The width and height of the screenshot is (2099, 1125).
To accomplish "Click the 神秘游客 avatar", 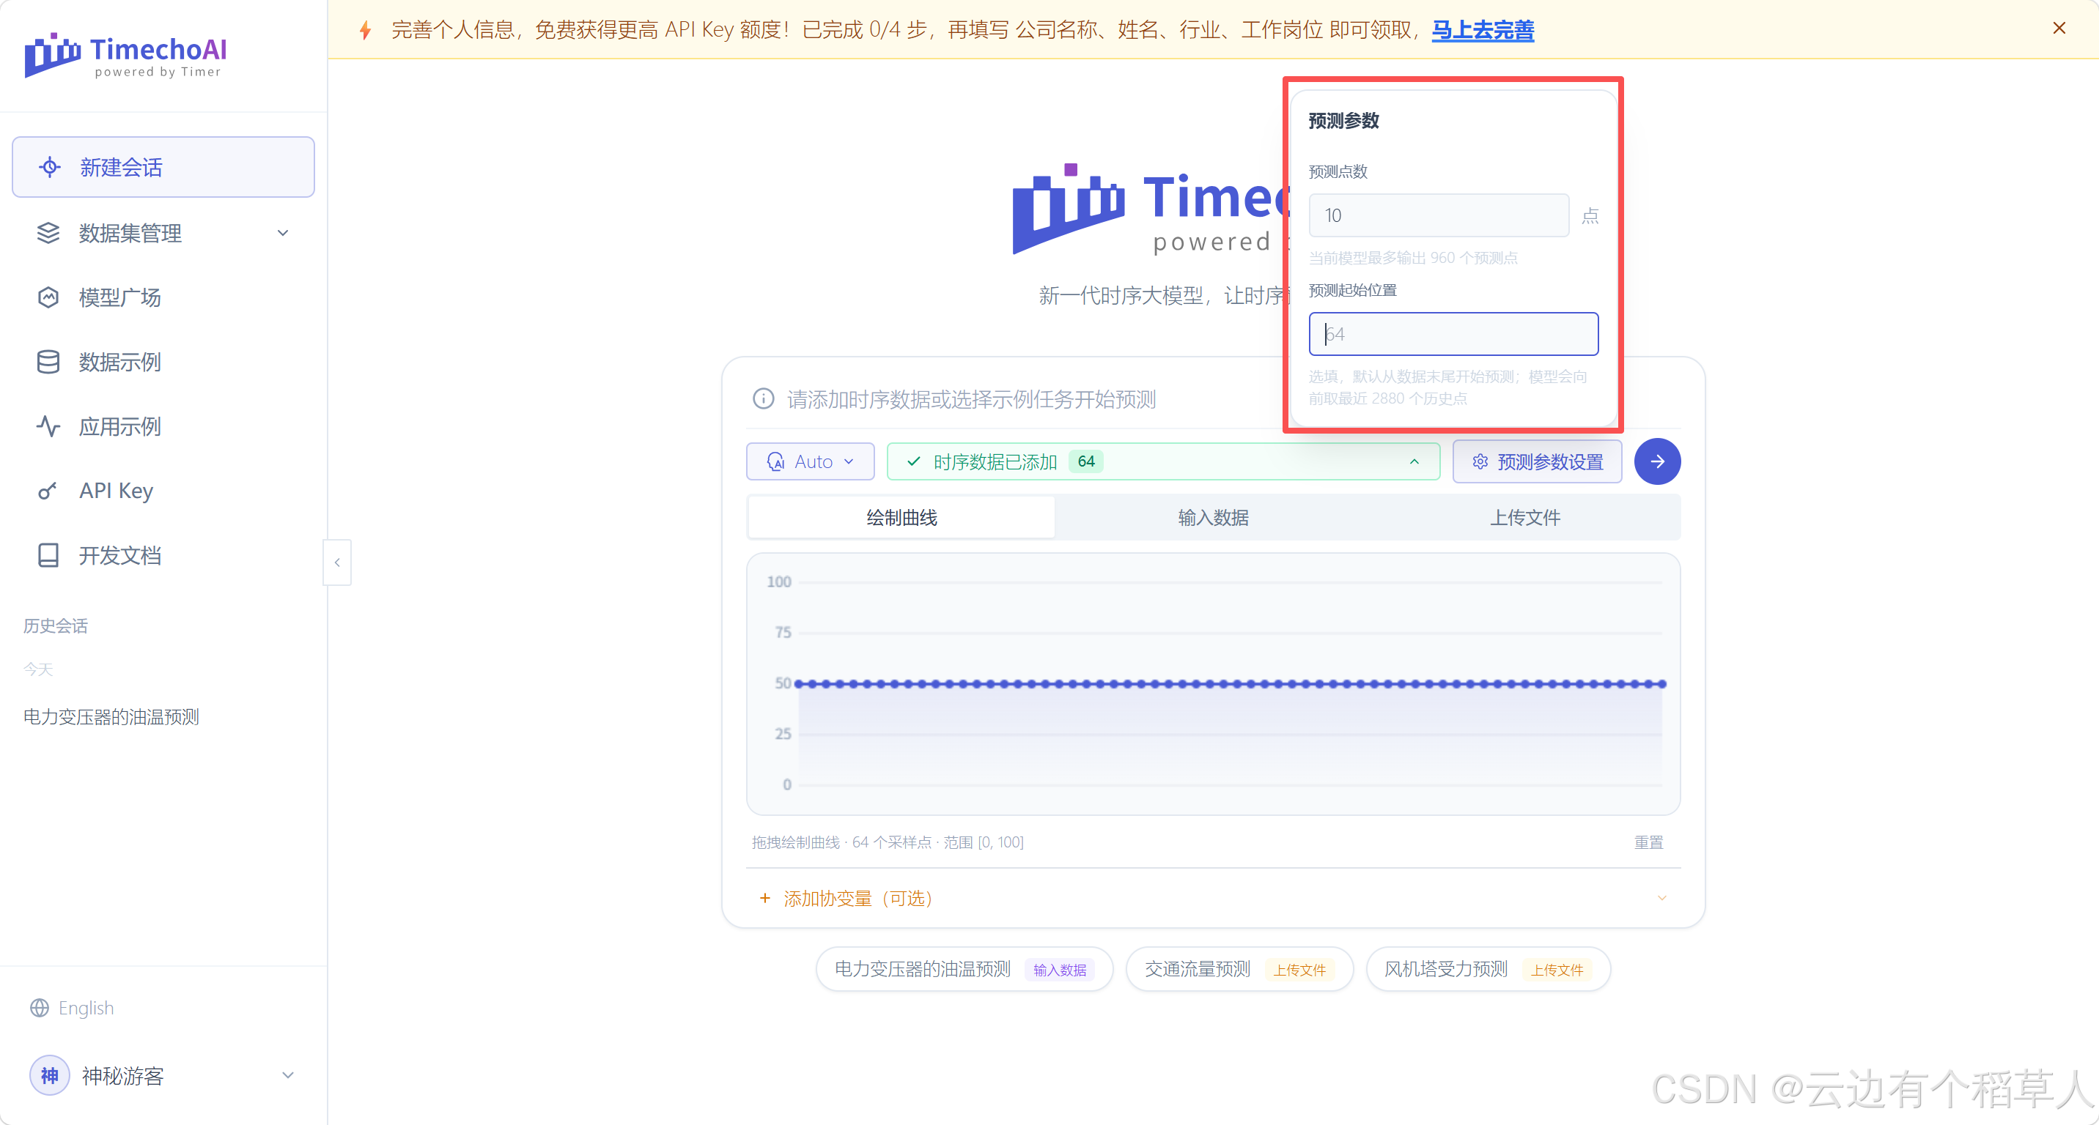I will (50, 1075).
